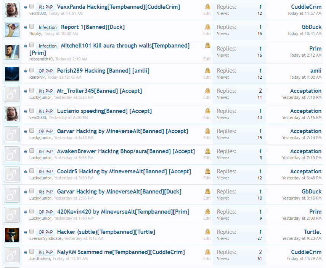Click lock icon on Lucianio speeding thread
Screen dimensions: 326x268
(208, 111)
